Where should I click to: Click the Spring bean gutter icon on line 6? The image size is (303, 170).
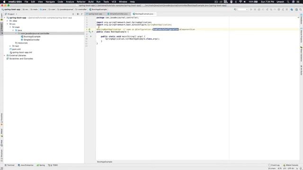pyautogui.click(x=89, y=29)
